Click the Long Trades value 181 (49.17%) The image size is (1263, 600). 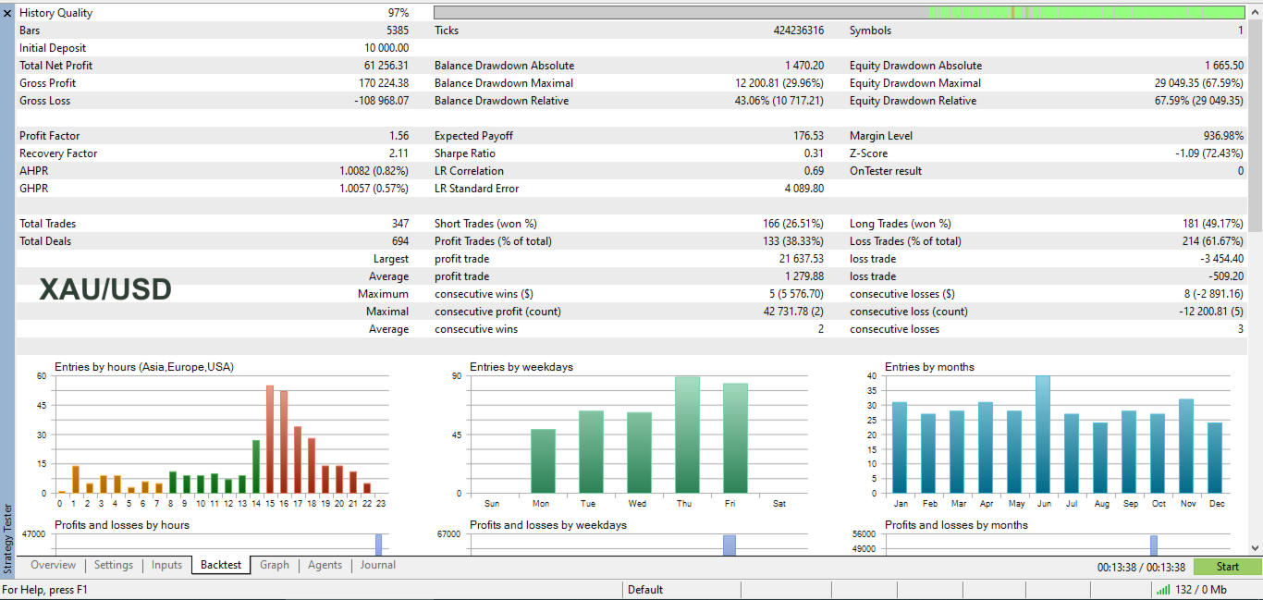tap(1213, 224)
